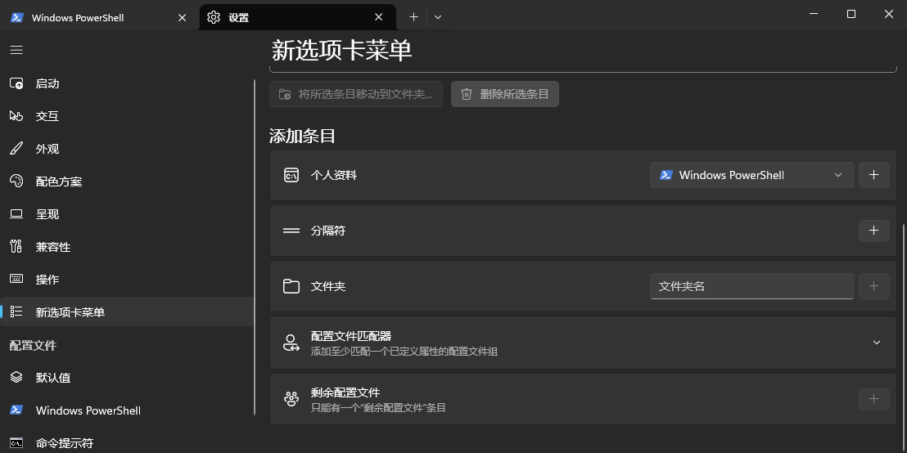
Task: Switch to the Windows PowerShell tab
Action: [x=90, y=17]
